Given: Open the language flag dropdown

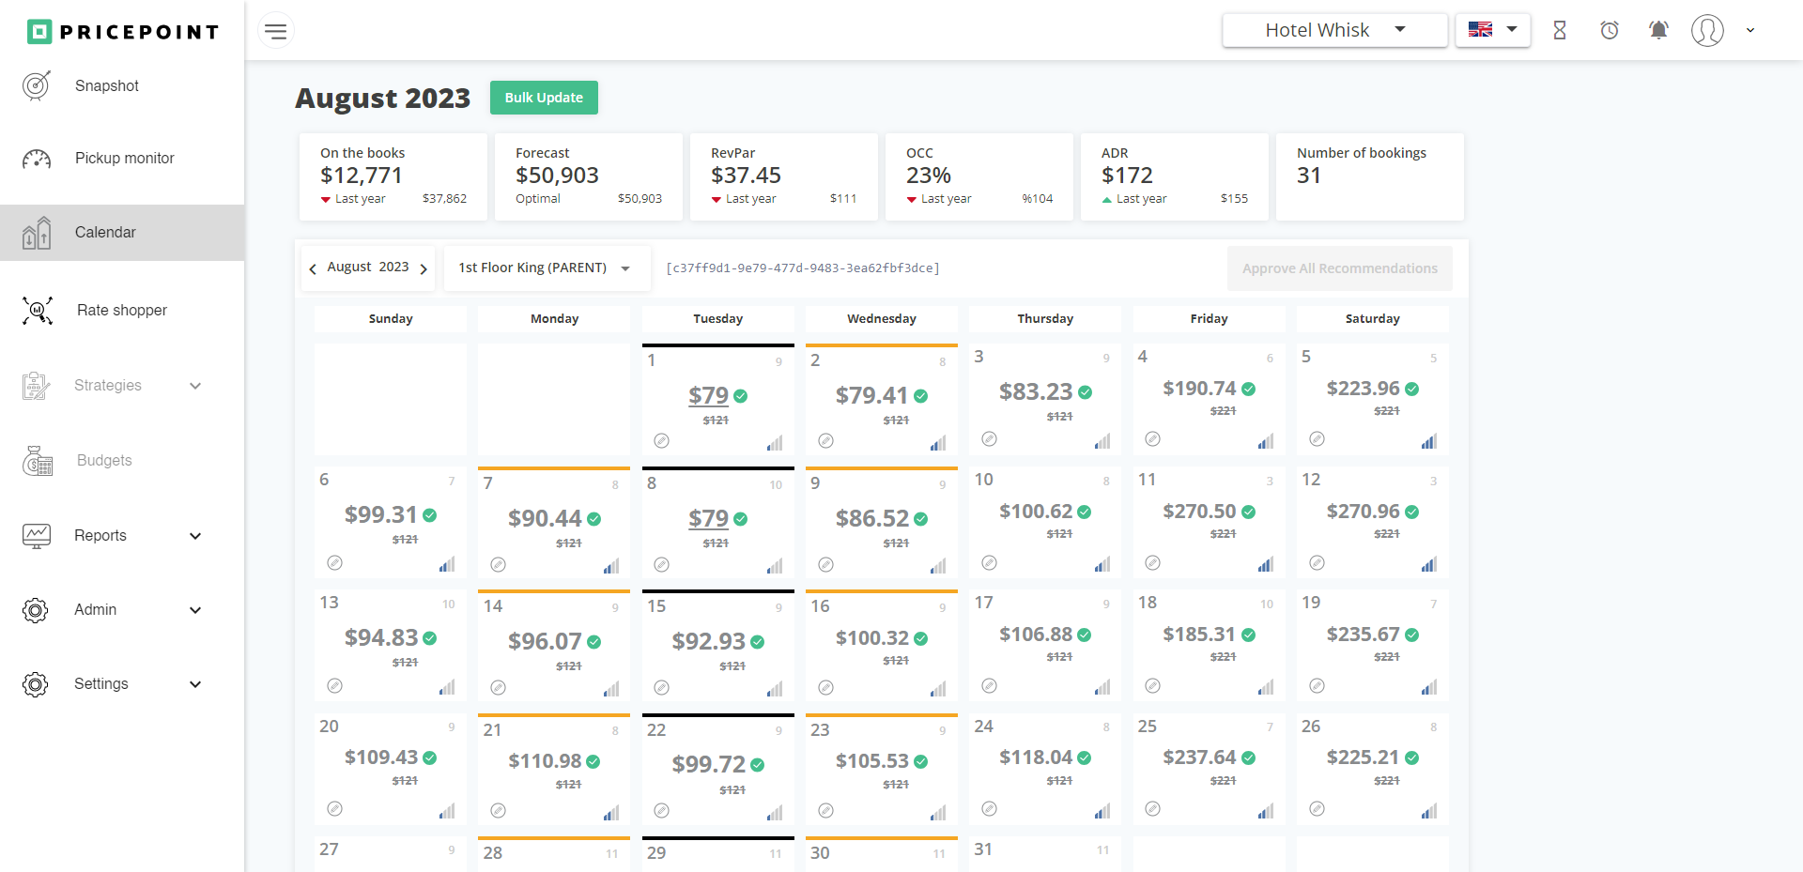Looking at the screenshot, I should tap(1492, 30).
